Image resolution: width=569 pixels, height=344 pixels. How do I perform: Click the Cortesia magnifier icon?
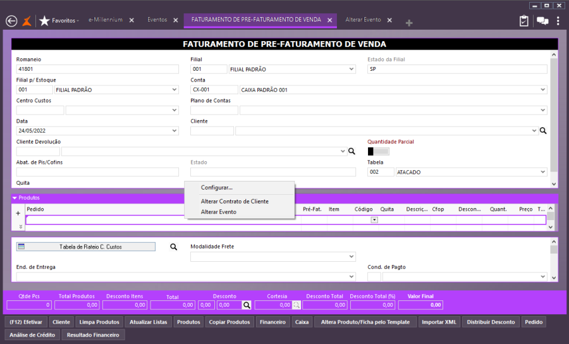coord(297,305)
